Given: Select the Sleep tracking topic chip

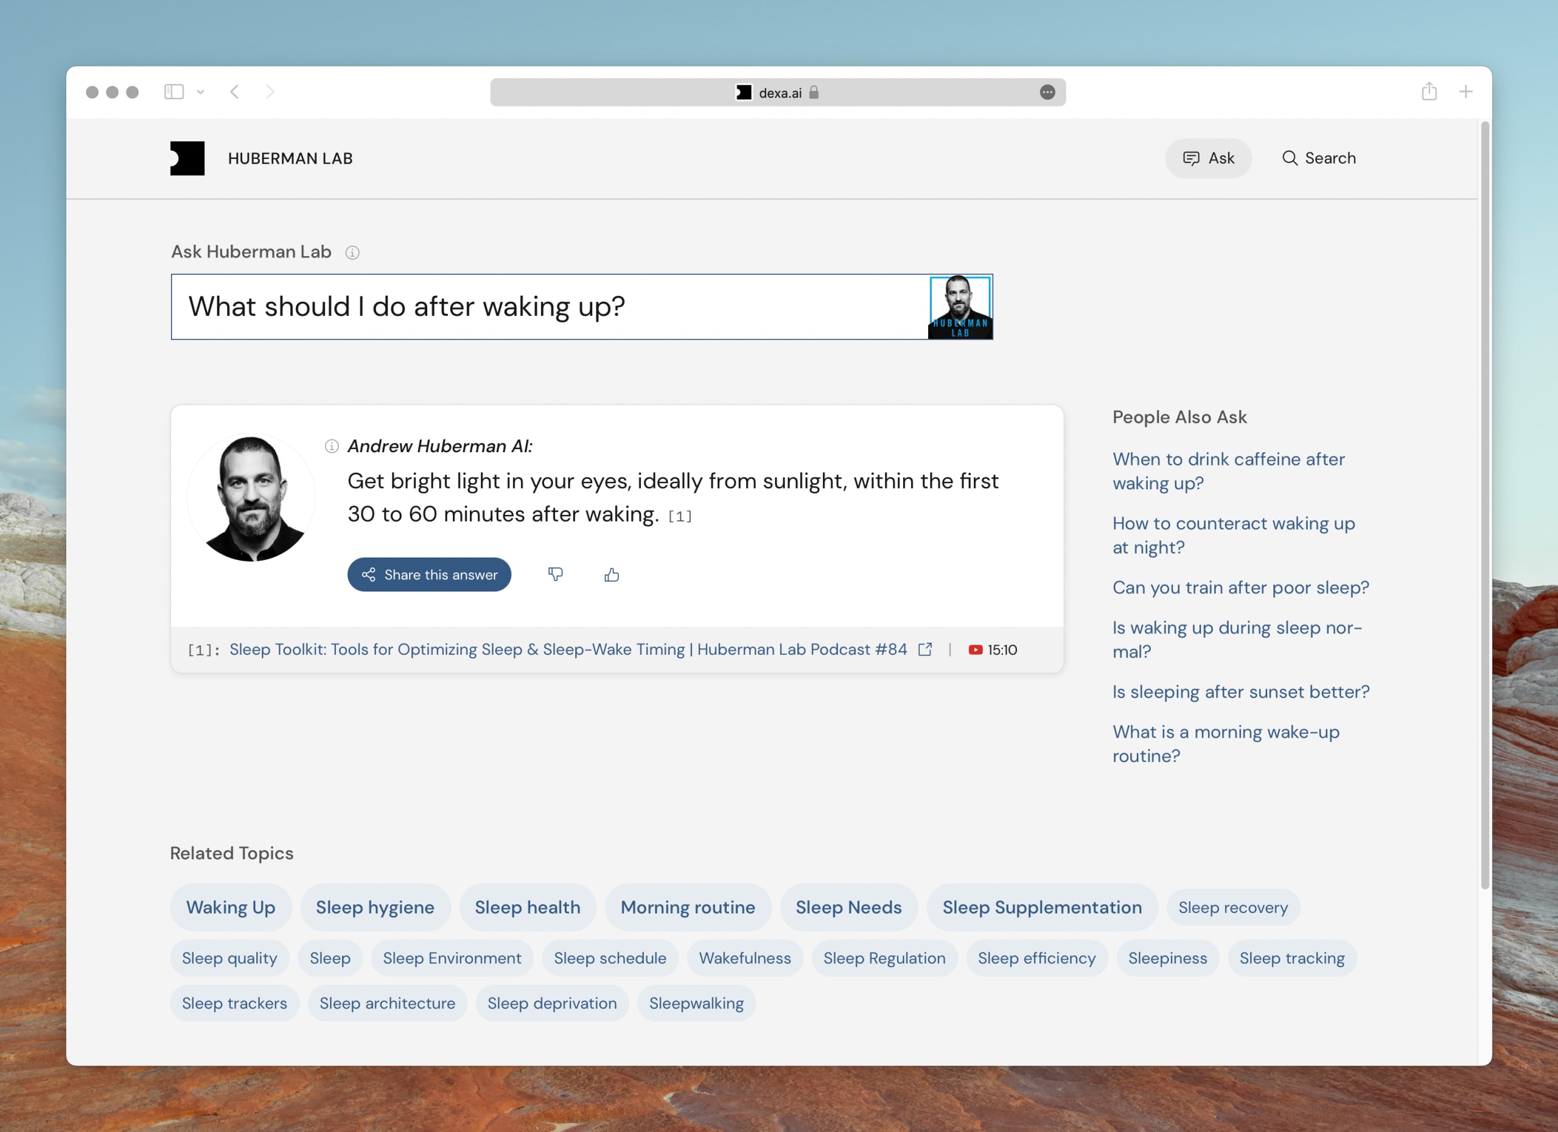Looking at the screenshot, I should click(1291, 957).
